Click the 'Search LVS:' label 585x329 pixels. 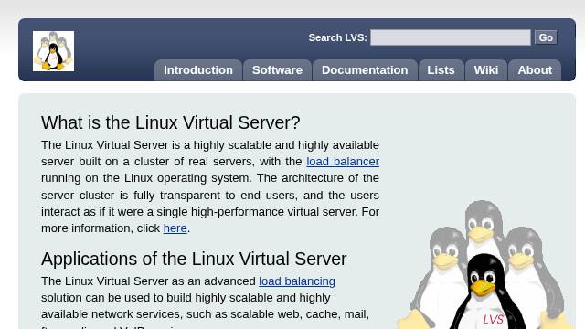(x=337, y=37)
